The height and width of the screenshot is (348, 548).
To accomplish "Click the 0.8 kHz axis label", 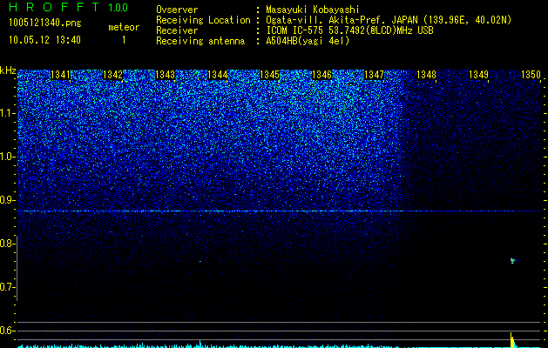I will [6, 244].
